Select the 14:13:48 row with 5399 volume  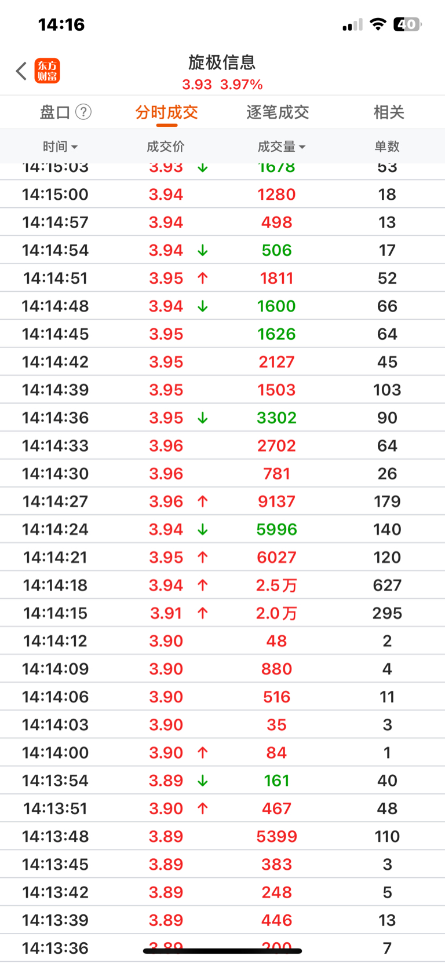[x=222, y=836]
